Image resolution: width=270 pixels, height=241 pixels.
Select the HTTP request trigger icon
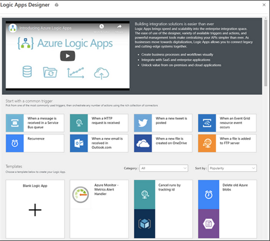click(x=79, y=123)
